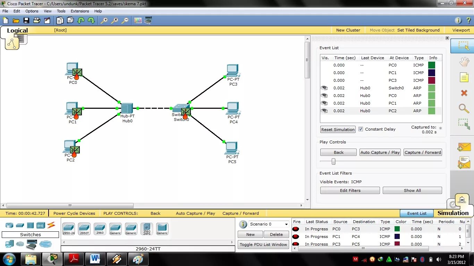
Task: Open the info help icon at top right
Action: tap(458, 20)
